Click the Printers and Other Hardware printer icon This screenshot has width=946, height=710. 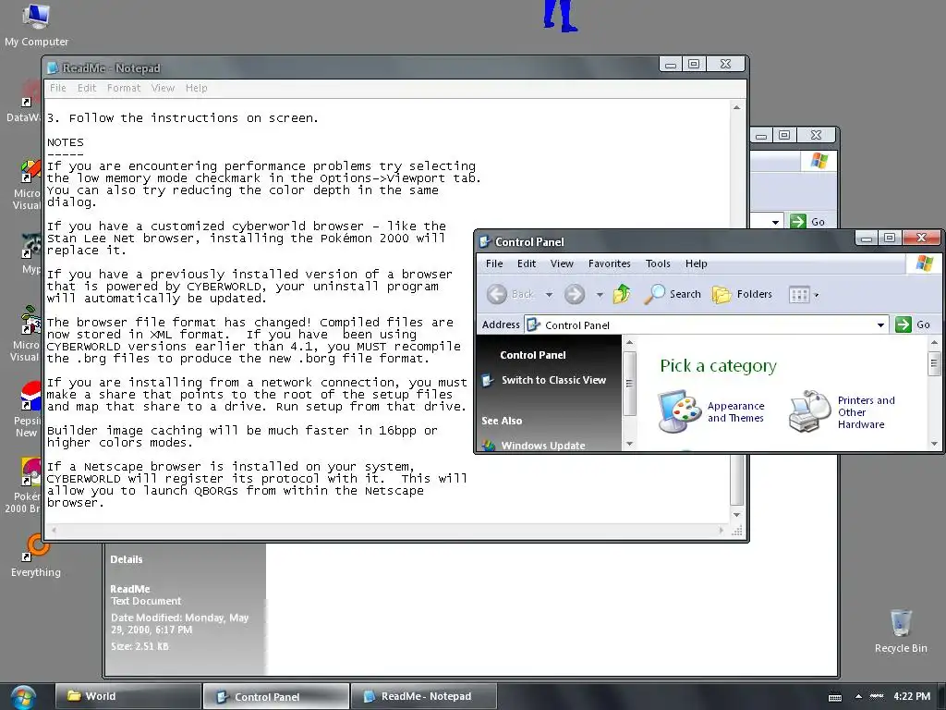coord(809,411)
